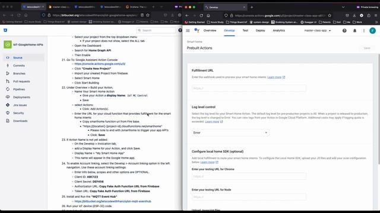
Task: Open Actions Console more options menu
Action: [x=364, y=31]
